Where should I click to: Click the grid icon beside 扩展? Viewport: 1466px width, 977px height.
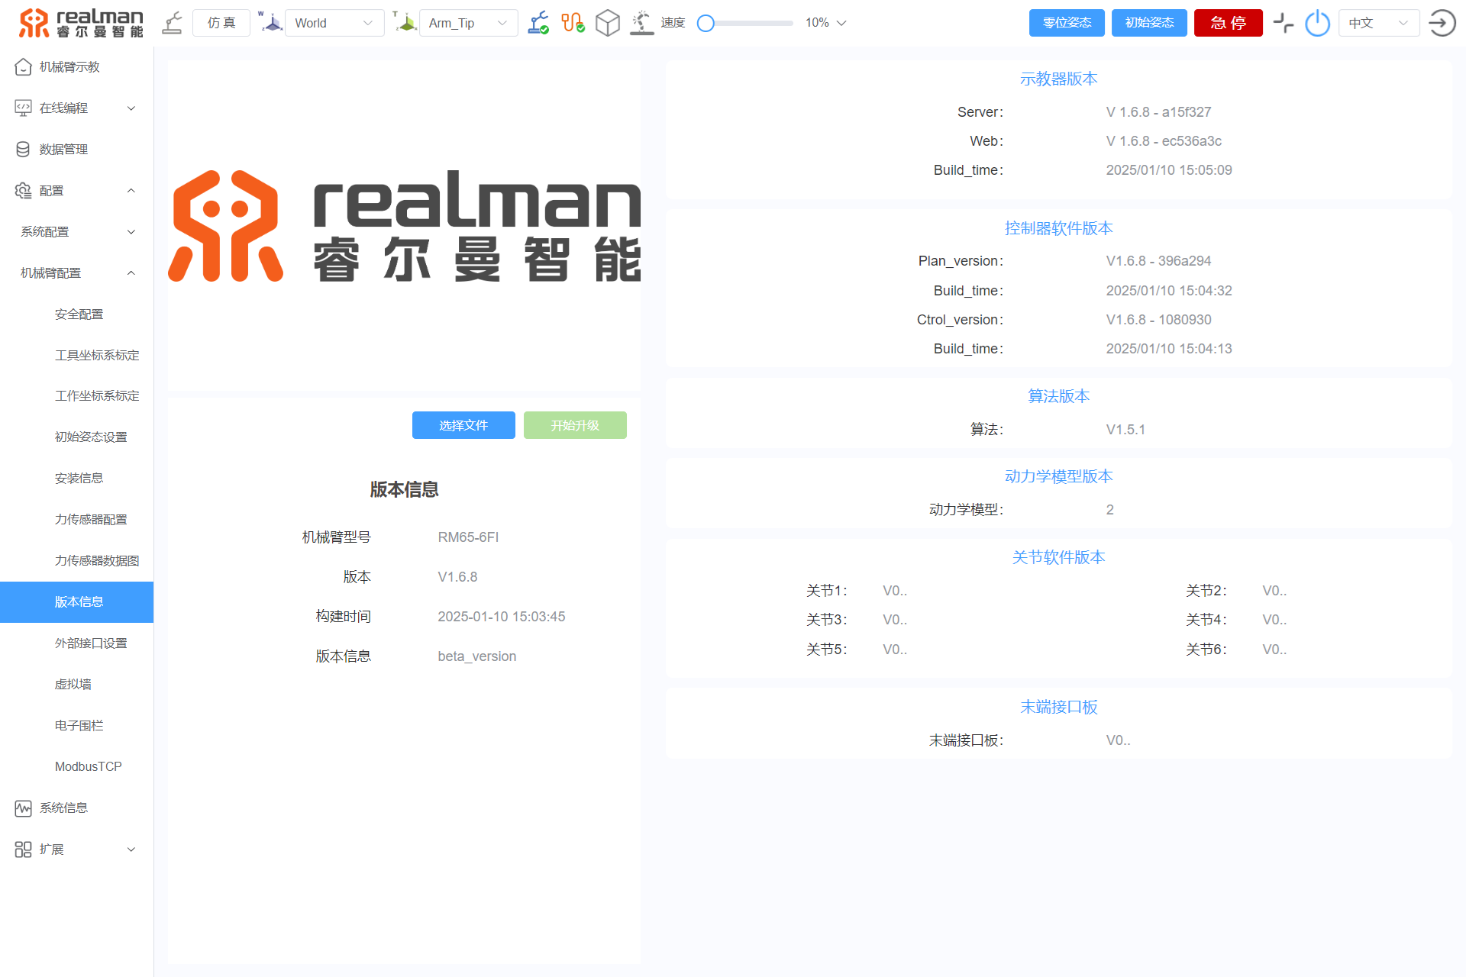coord(24,850)
